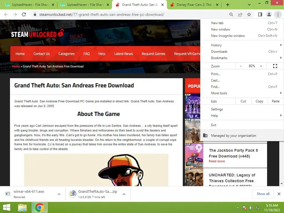Open Chrome Settings
Screen dimensions: 284x213
[x=242, y=109]
